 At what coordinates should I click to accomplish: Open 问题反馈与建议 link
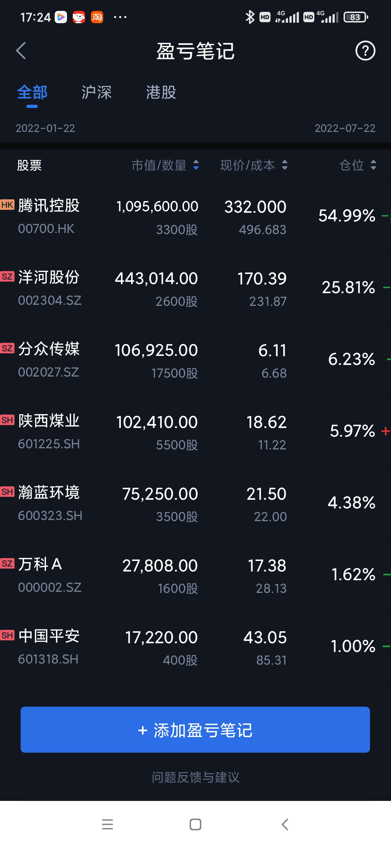tap(195, 777)
